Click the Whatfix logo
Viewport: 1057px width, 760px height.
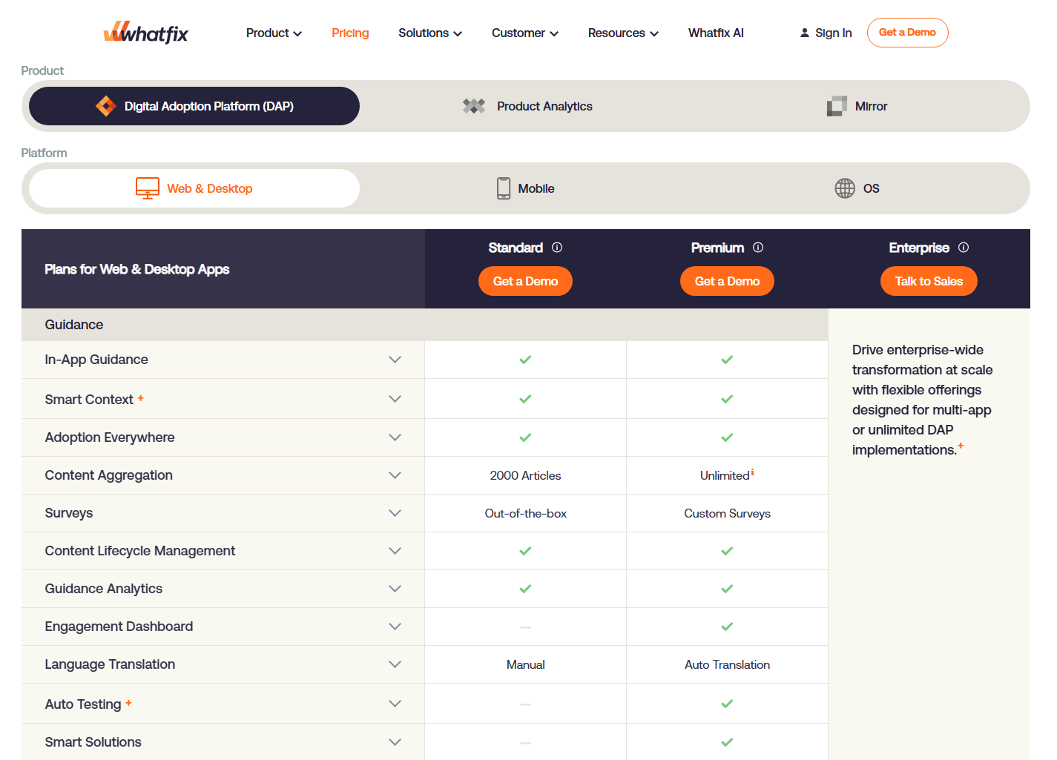point(145,33)
